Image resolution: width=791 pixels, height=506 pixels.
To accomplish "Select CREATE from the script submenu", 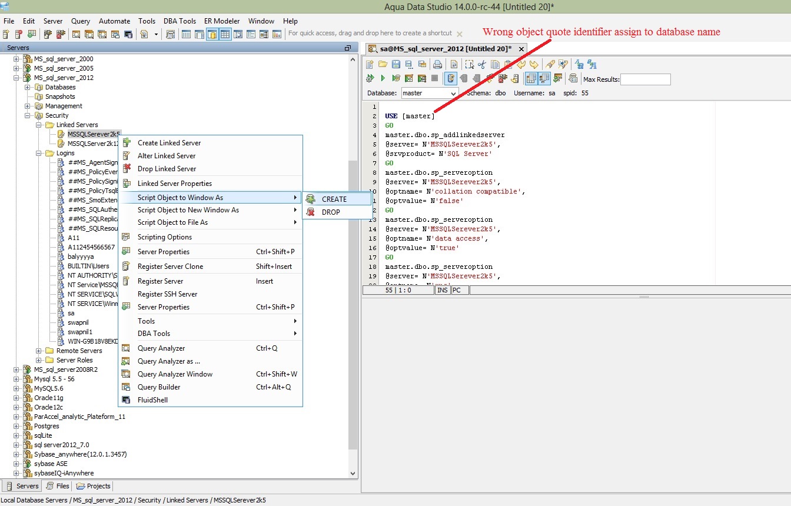I will coord(337,199).
